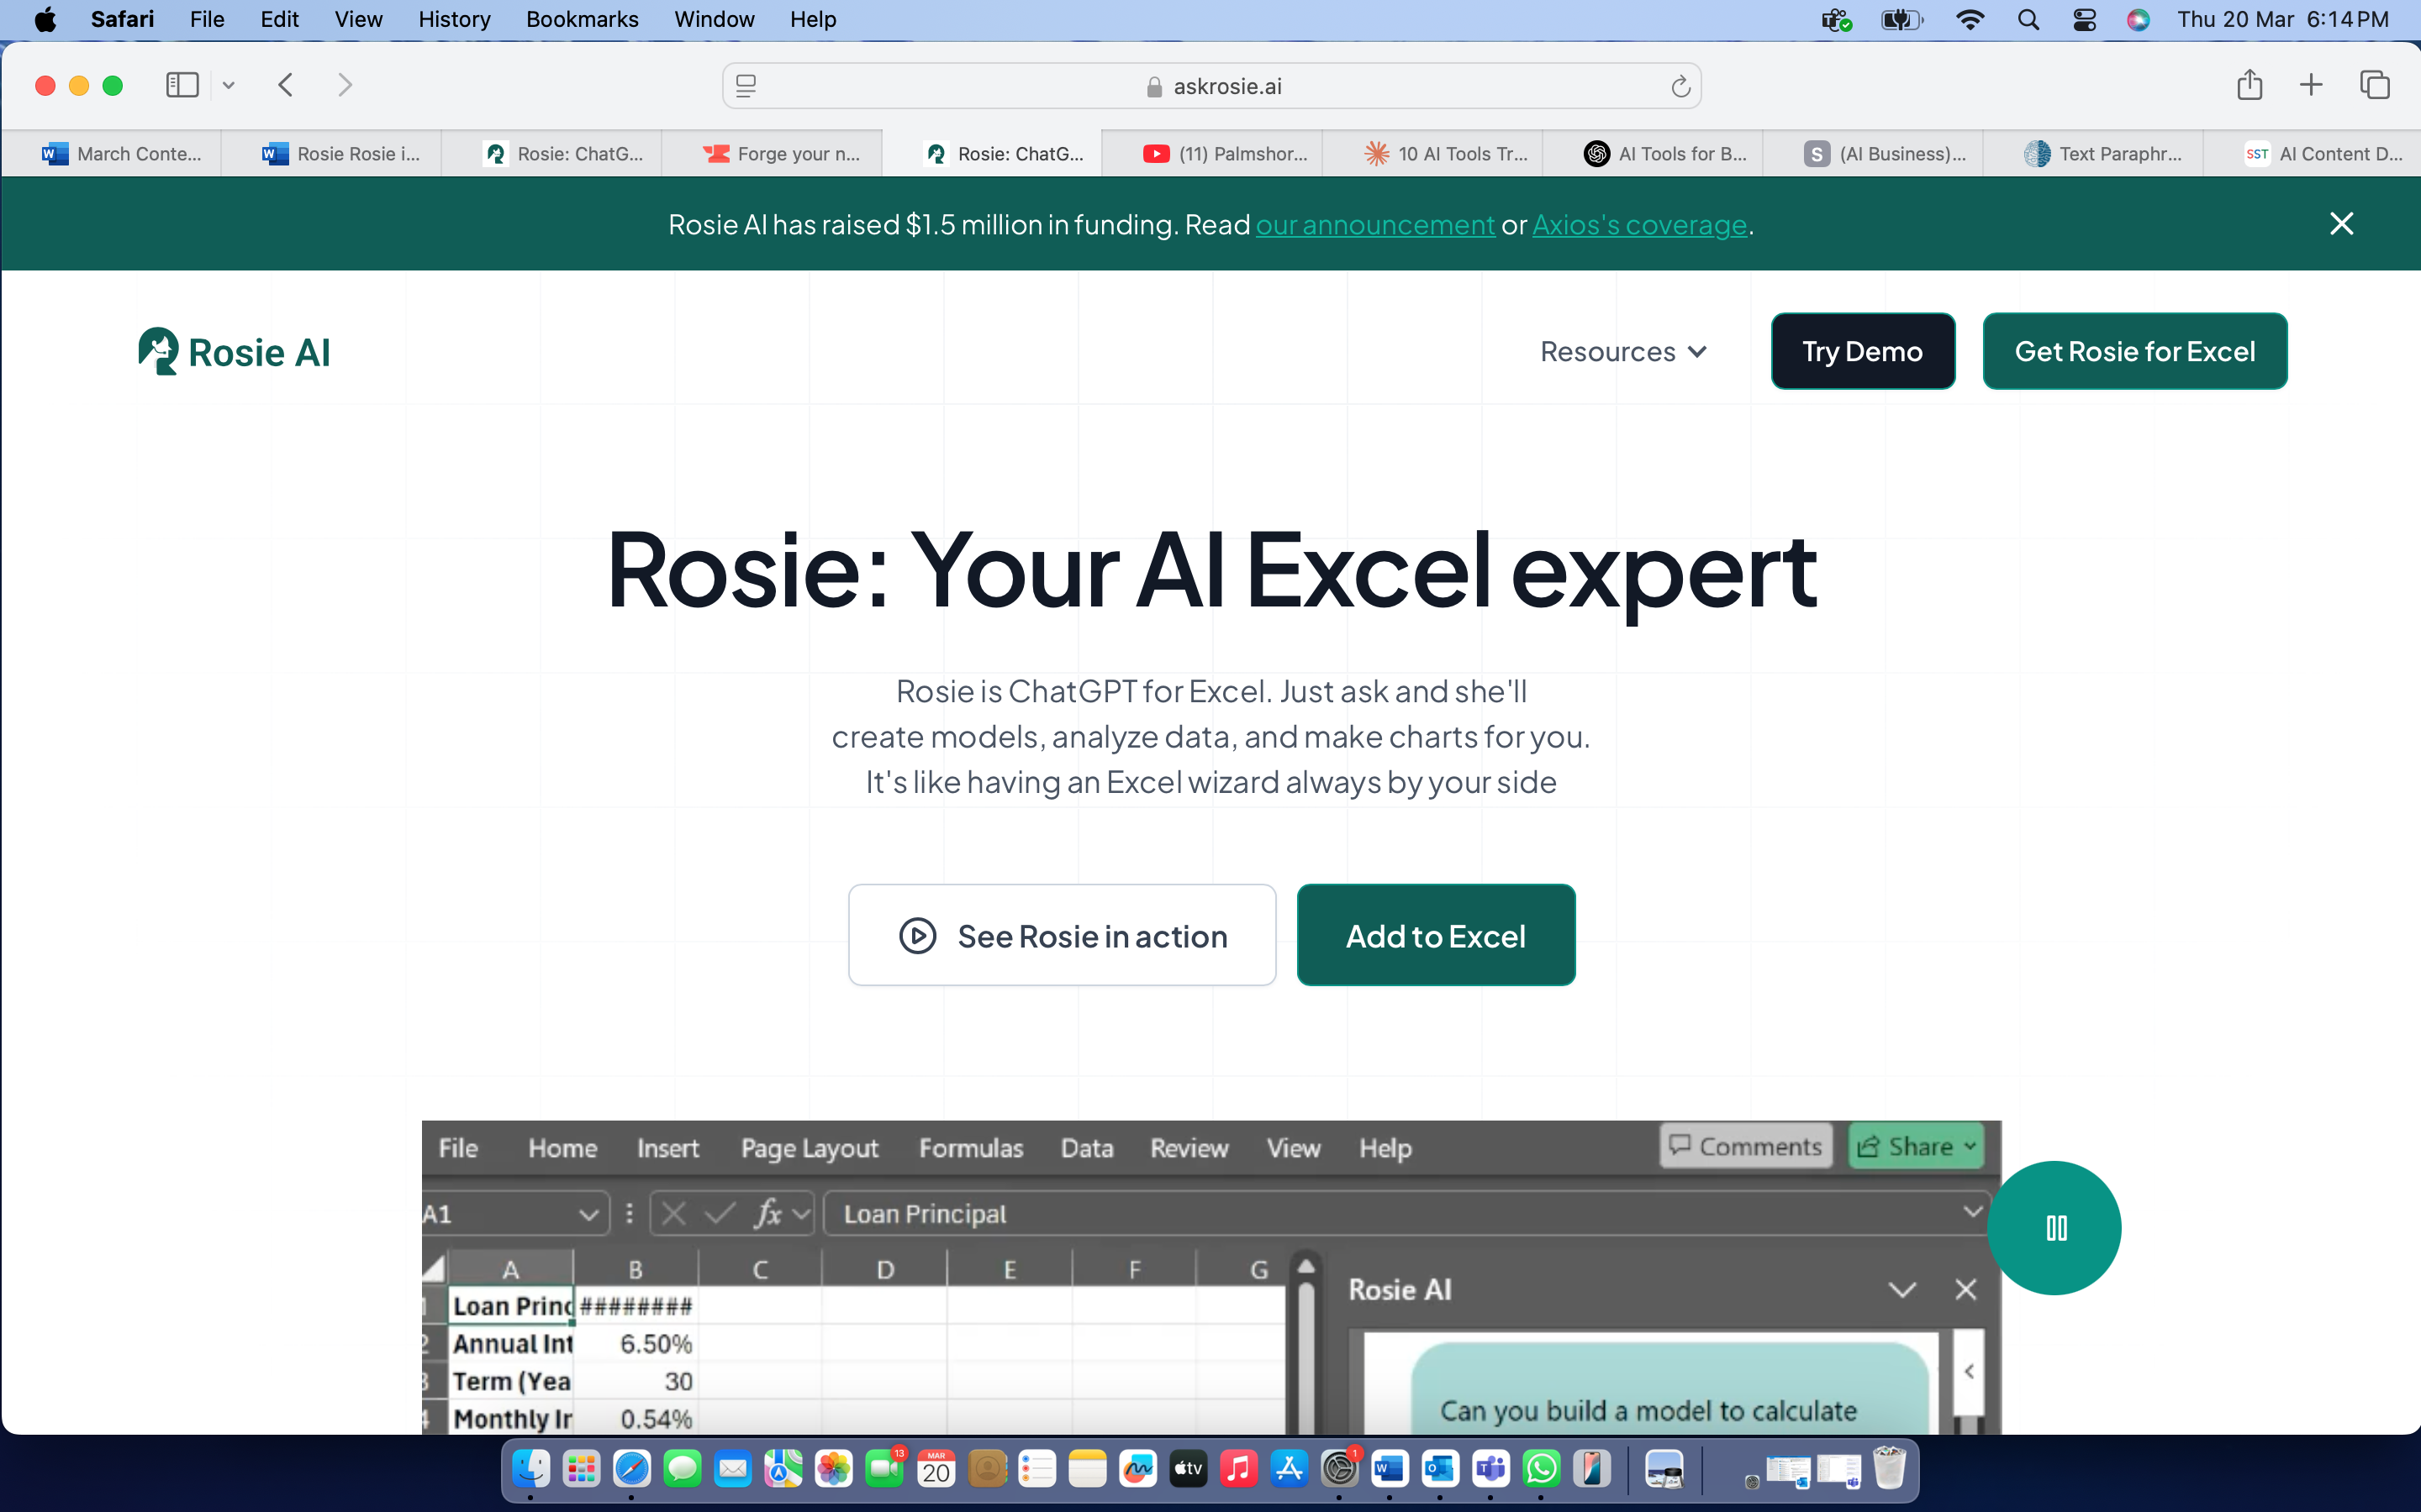
Task: Open Apple TV from the Dock
Action: tap(1188, 1468)
